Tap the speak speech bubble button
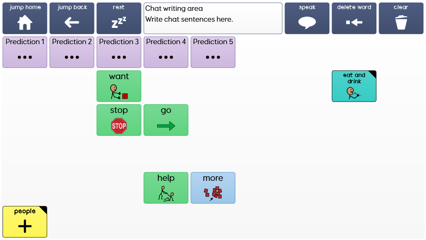Image resolution: width=426 pixels, height=240 pixels. coord(307,18)
